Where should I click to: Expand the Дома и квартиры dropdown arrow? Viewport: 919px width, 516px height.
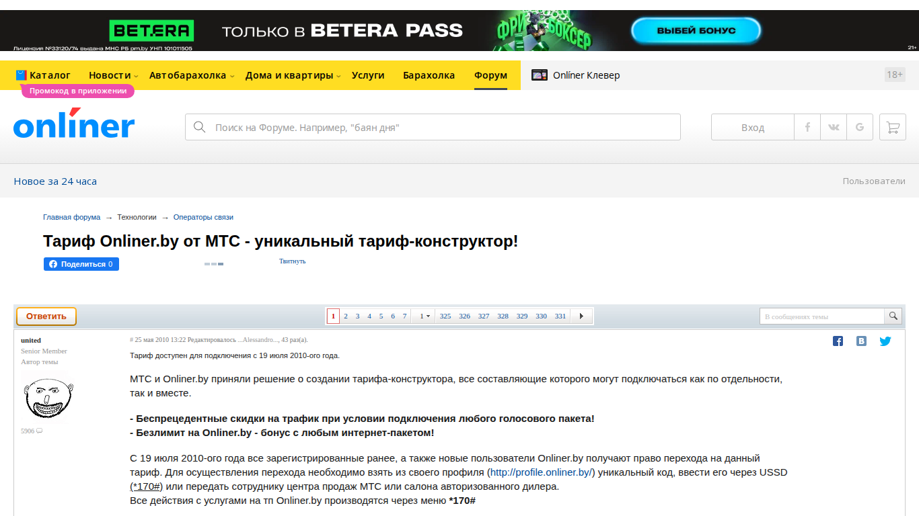coord(338,76)
